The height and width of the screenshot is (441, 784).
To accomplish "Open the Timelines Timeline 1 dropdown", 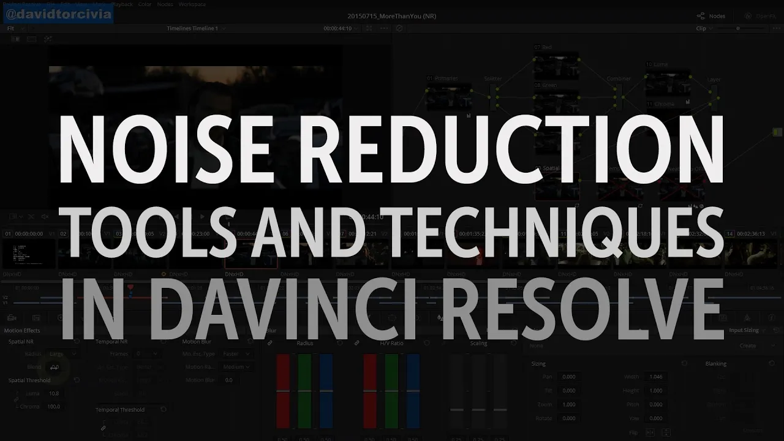I will point(196,28).
